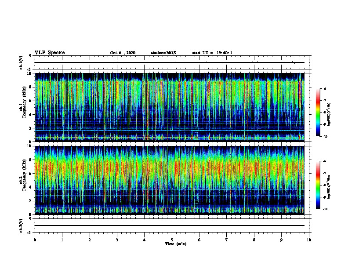Click the date text "Oct. 6 , 2020"
This screenshot has height=269, width=348.
(x=123, y=53)
